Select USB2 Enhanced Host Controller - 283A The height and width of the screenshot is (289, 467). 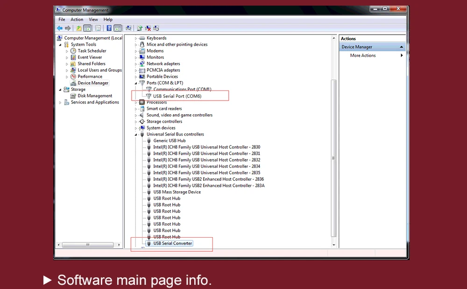point(209,186)
